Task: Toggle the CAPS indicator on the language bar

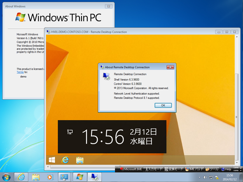Action: [x=236, y=168]
